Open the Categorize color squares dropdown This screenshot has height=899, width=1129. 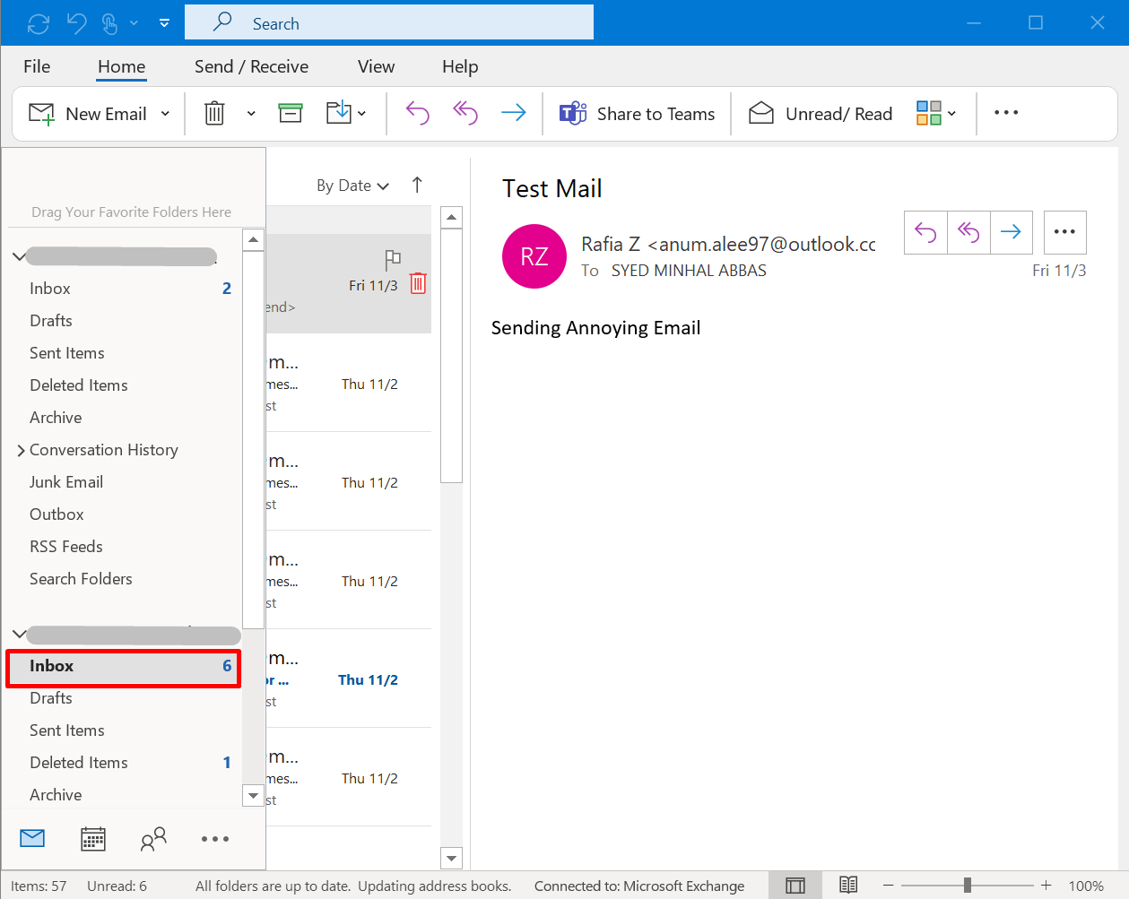pyautogui.click(x=936, y=113)
